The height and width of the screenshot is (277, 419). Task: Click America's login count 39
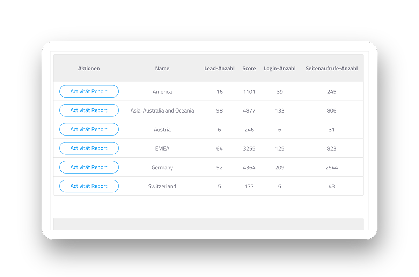point(280,92)
